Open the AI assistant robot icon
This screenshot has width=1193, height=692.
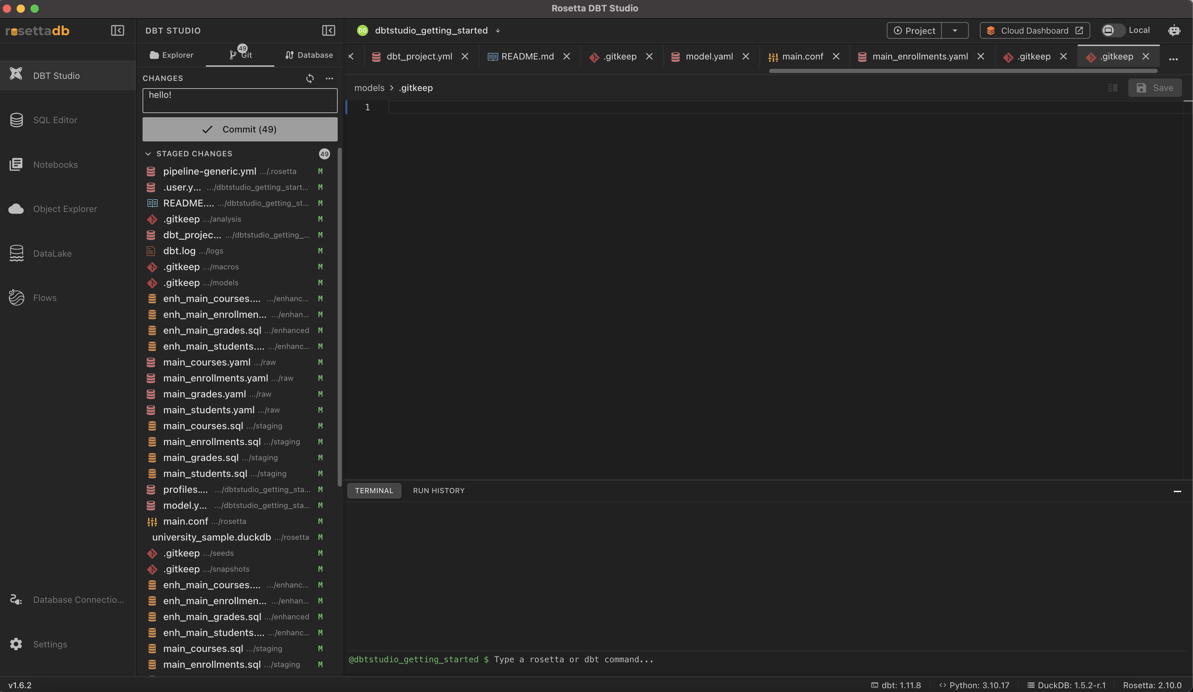coord(1174,30)
